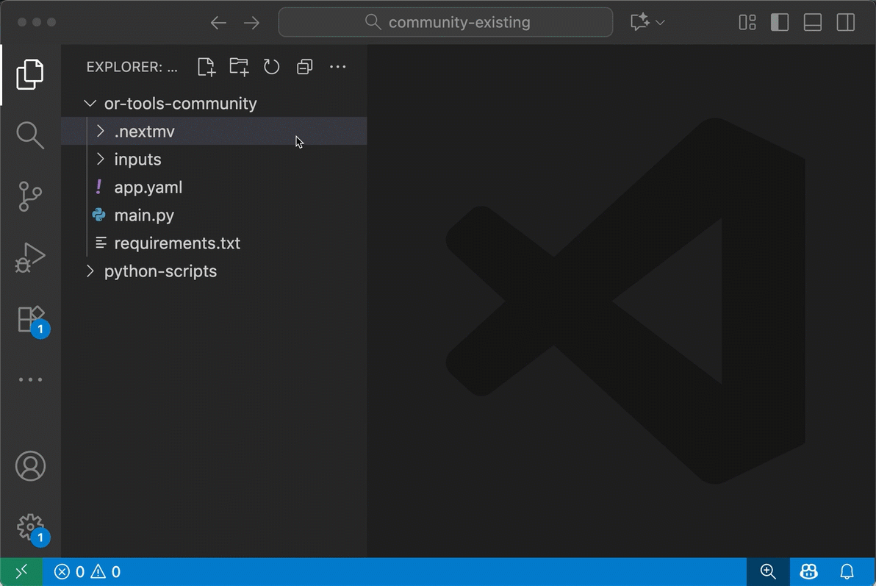Collapse the or-tools-community folder

[214, 104]
